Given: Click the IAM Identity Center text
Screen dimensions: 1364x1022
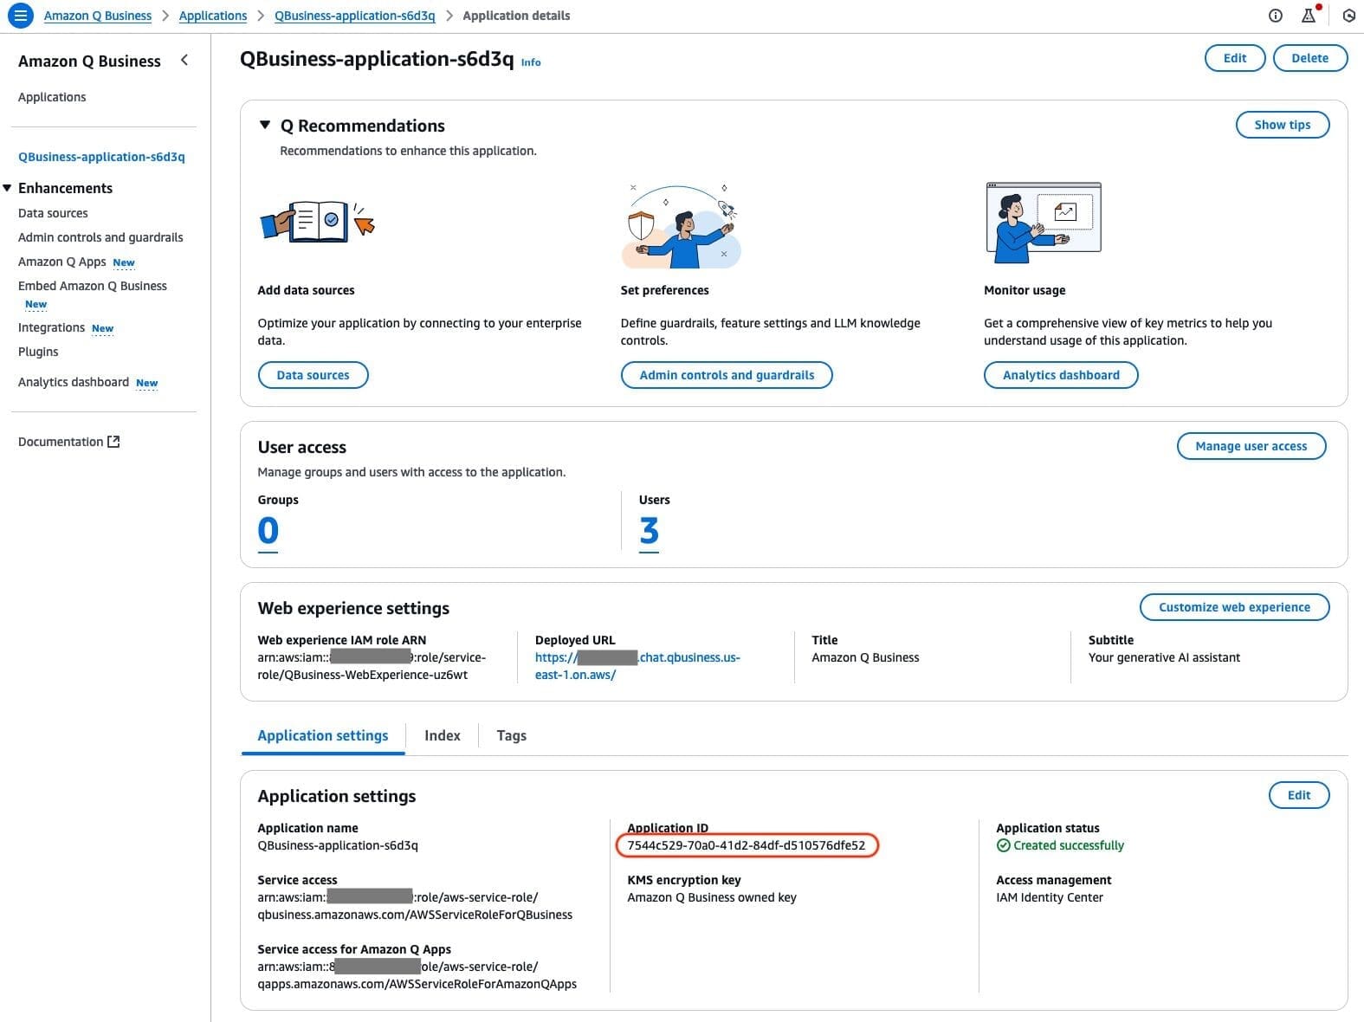Looking at the screenshot, I should tap(1050, 897).
